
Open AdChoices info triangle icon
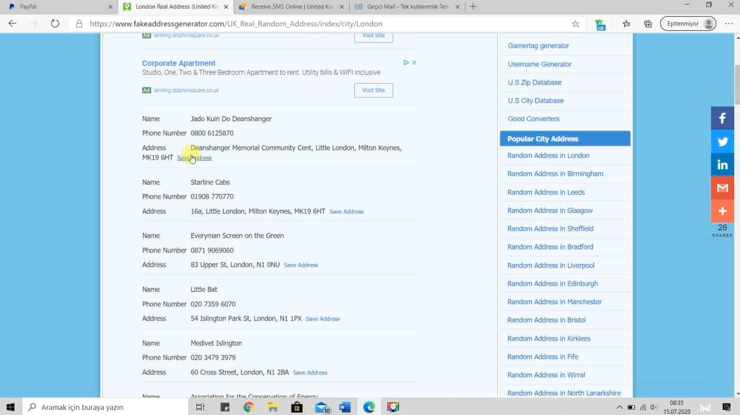[x=407, y=63]
